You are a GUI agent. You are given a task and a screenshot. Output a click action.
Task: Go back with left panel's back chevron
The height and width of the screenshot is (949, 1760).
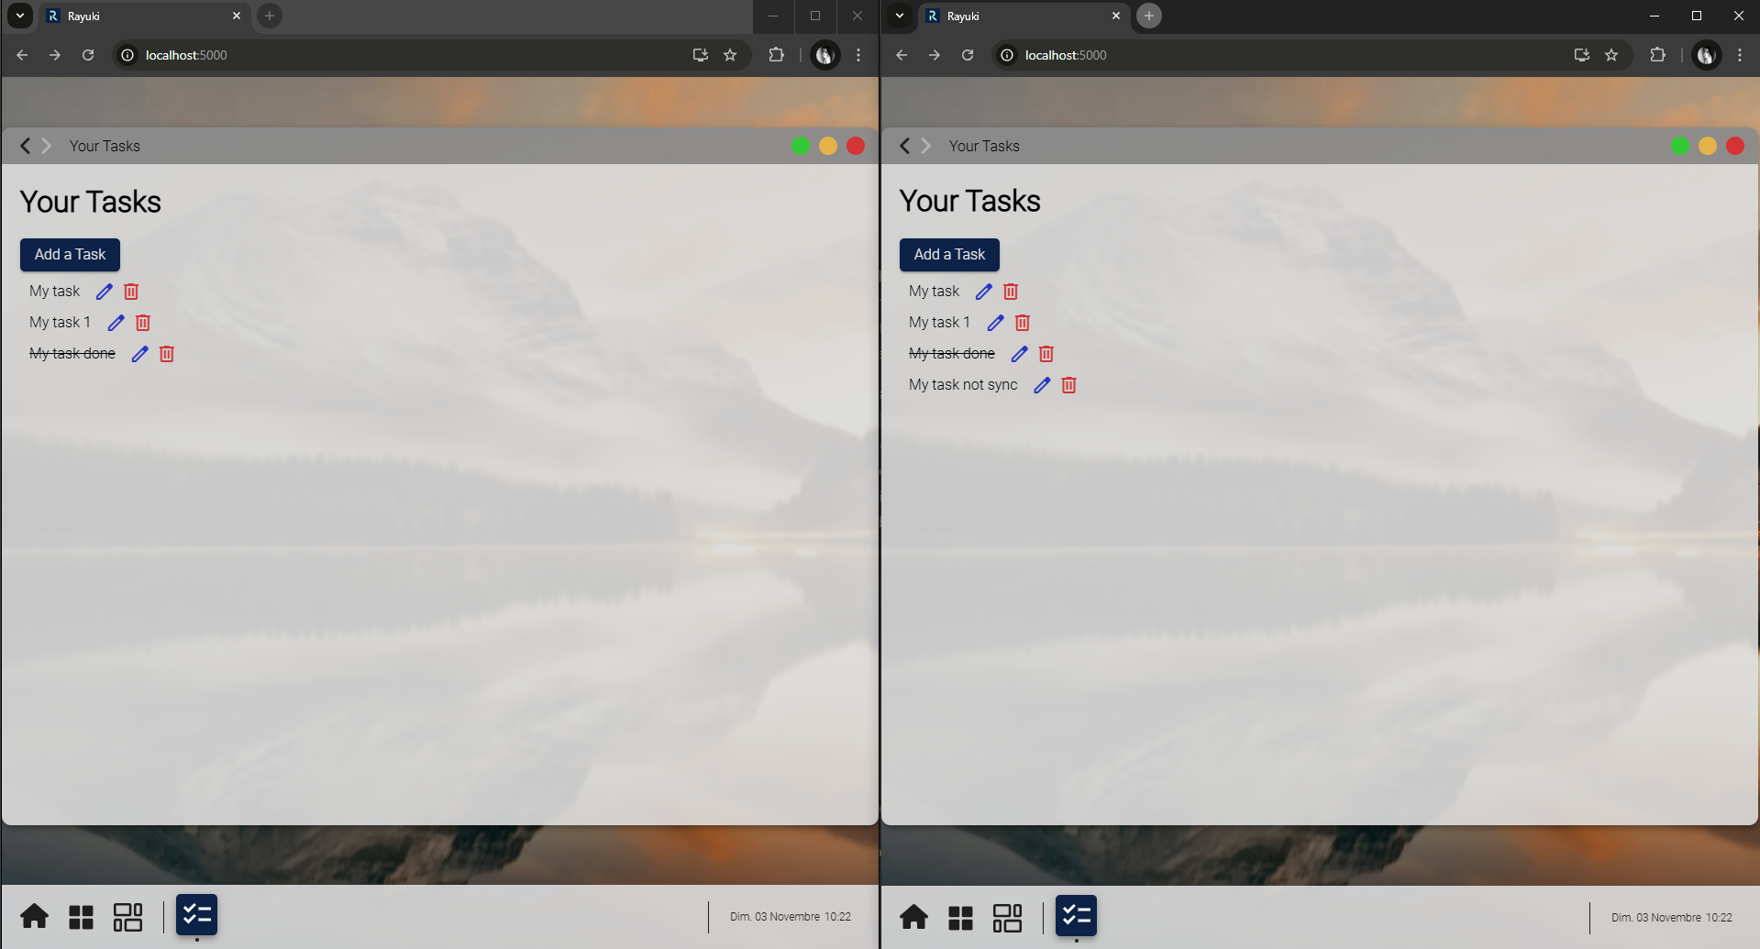click(x=26, y=146)
